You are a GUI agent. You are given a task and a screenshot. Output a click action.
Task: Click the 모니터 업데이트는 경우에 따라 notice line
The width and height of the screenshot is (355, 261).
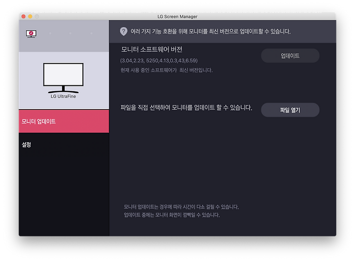tap(181, 207)
